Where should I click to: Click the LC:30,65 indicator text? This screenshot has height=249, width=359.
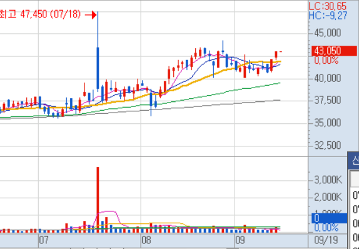328,6
